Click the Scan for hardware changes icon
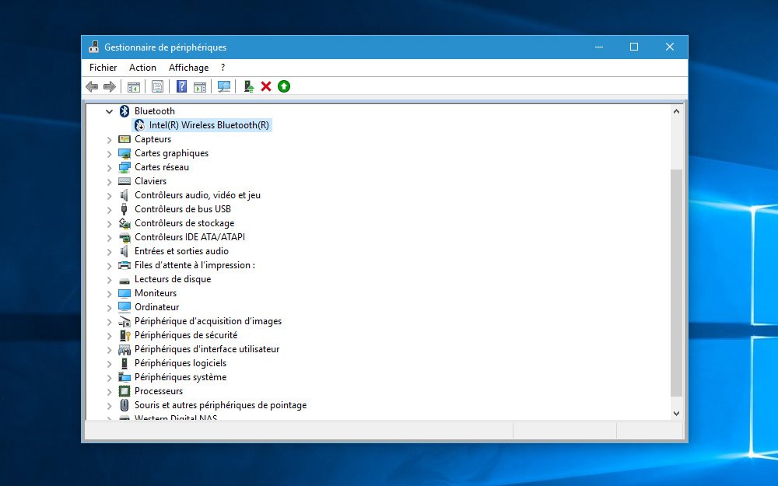 pos(223,86)
